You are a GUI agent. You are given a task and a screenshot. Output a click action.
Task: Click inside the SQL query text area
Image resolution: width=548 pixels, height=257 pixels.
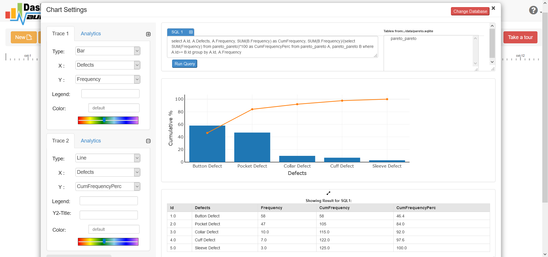[273, 47]
